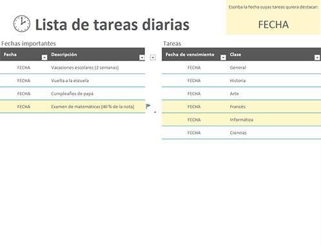The width and height of the screenshot is (321, 246).
Task: Click the Tareas heading
Action: click(172, 44)
